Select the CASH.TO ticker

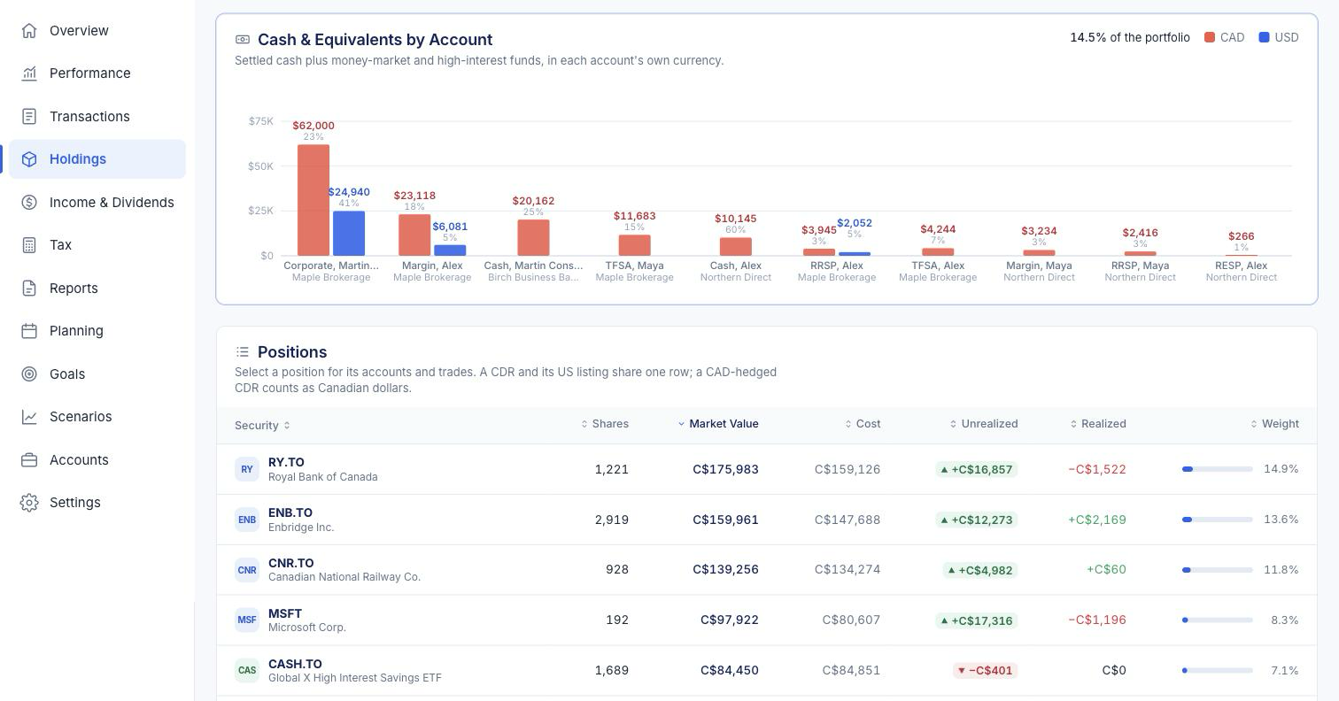point(295,664)
